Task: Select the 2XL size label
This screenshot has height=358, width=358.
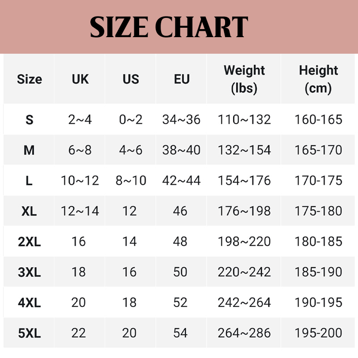Action: coord(29,242)
